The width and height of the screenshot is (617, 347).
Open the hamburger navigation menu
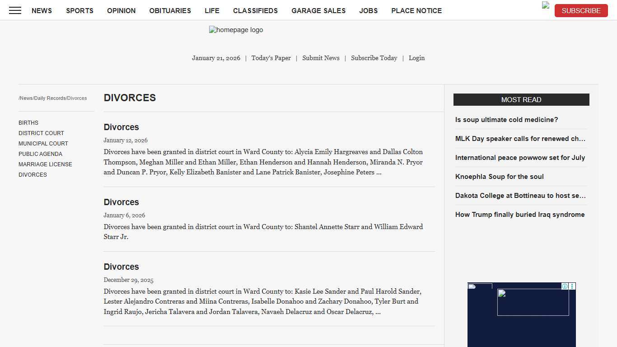click(x=15, y=10)
